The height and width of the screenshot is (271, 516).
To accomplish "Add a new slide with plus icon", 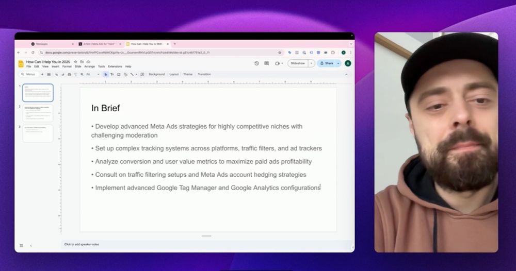I will (42, 74).
